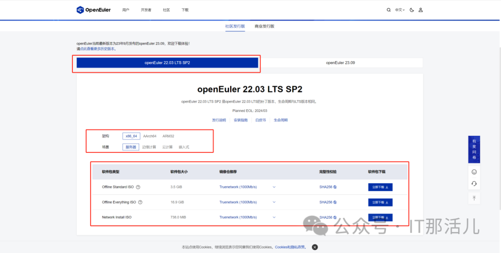The image size is (501, 253).
Task: Click the smiley feedback icon on sidebar
Action: pos(474,171)
